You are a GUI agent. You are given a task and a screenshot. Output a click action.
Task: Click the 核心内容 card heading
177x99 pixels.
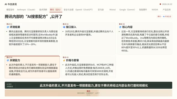127,27
